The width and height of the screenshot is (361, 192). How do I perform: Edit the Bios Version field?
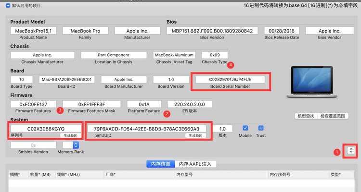click(212, 31)
